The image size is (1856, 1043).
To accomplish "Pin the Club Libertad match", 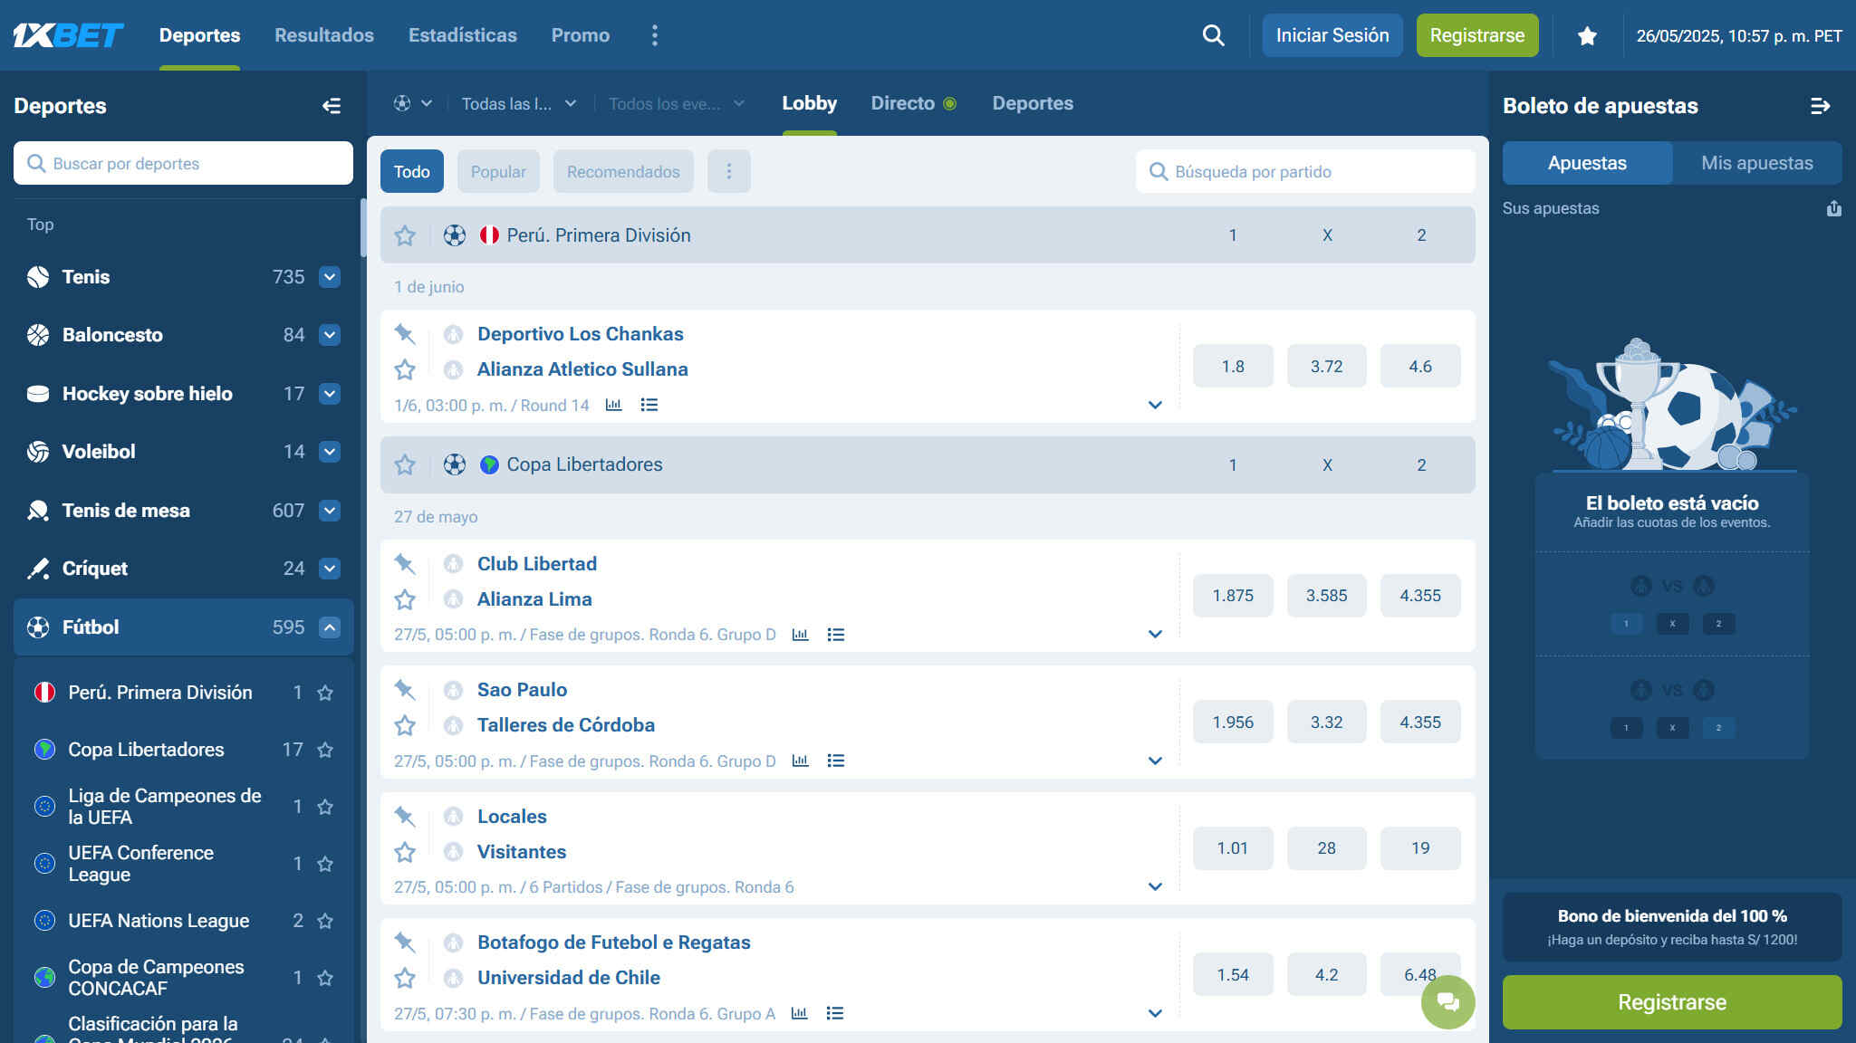I will click(x=404, y=564).
